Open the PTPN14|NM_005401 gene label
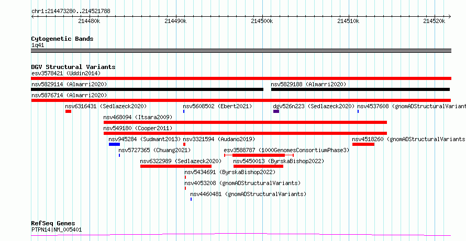Screen dimensions: 466x241 click(x=57, y=229)
